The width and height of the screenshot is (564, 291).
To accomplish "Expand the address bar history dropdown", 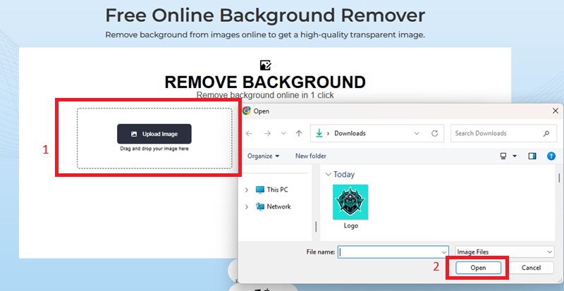I will 417,133.
